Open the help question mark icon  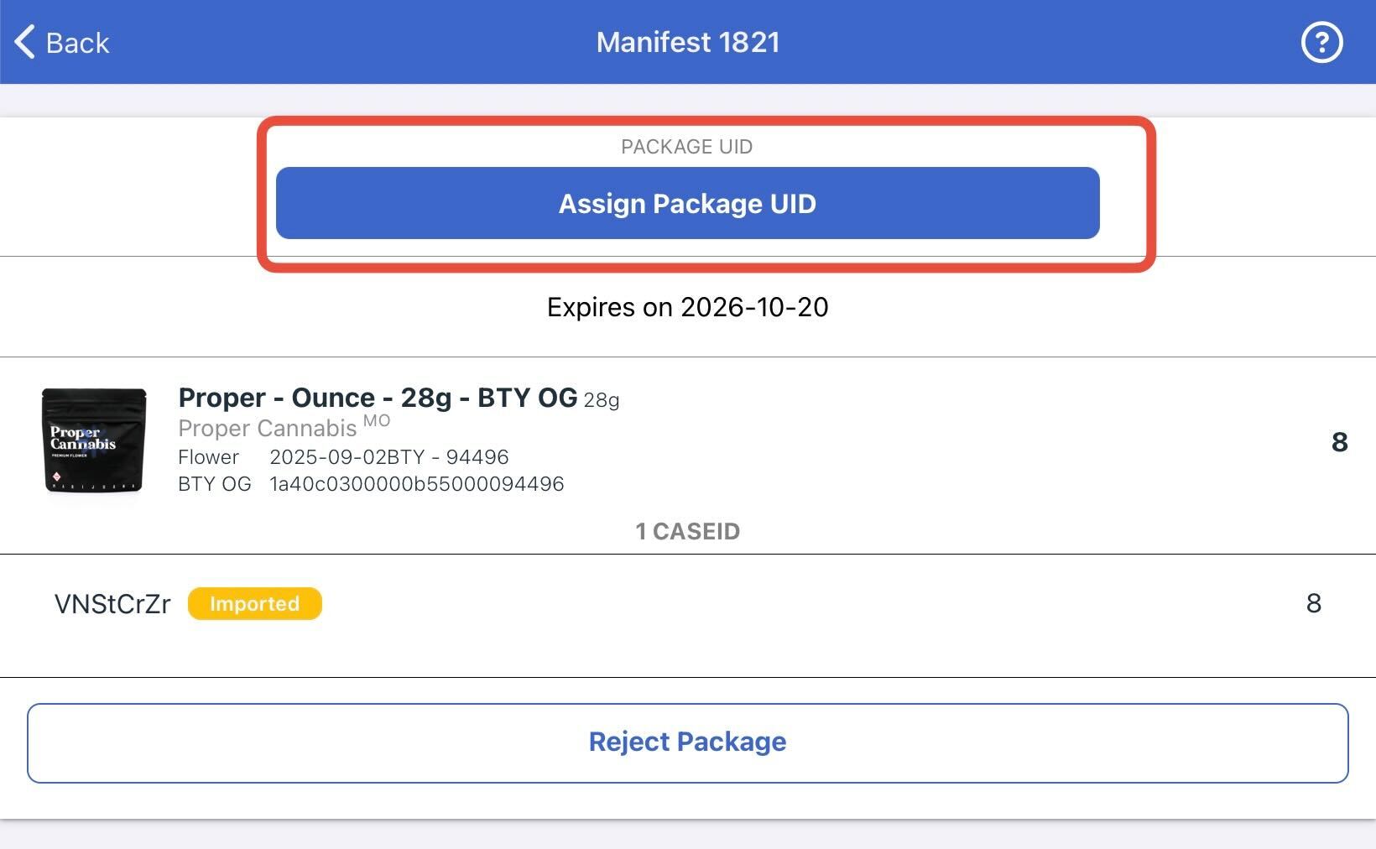coord(1321,42)
